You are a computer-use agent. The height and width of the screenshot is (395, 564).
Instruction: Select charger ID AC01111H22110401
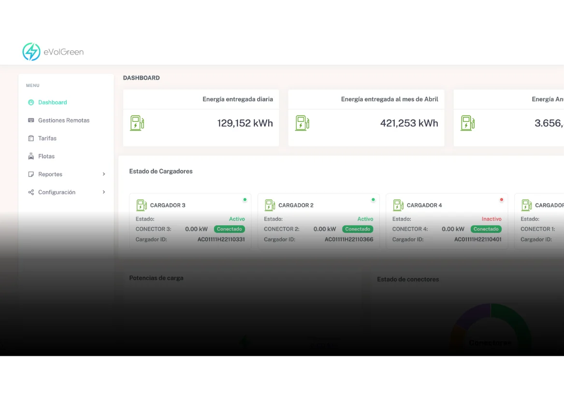(477, 239)
